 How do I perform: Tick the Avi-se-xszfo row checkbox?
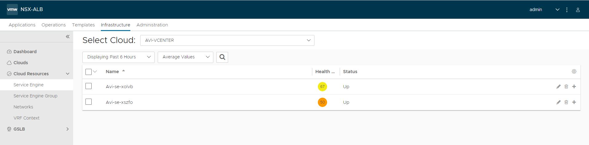(89, 102)
